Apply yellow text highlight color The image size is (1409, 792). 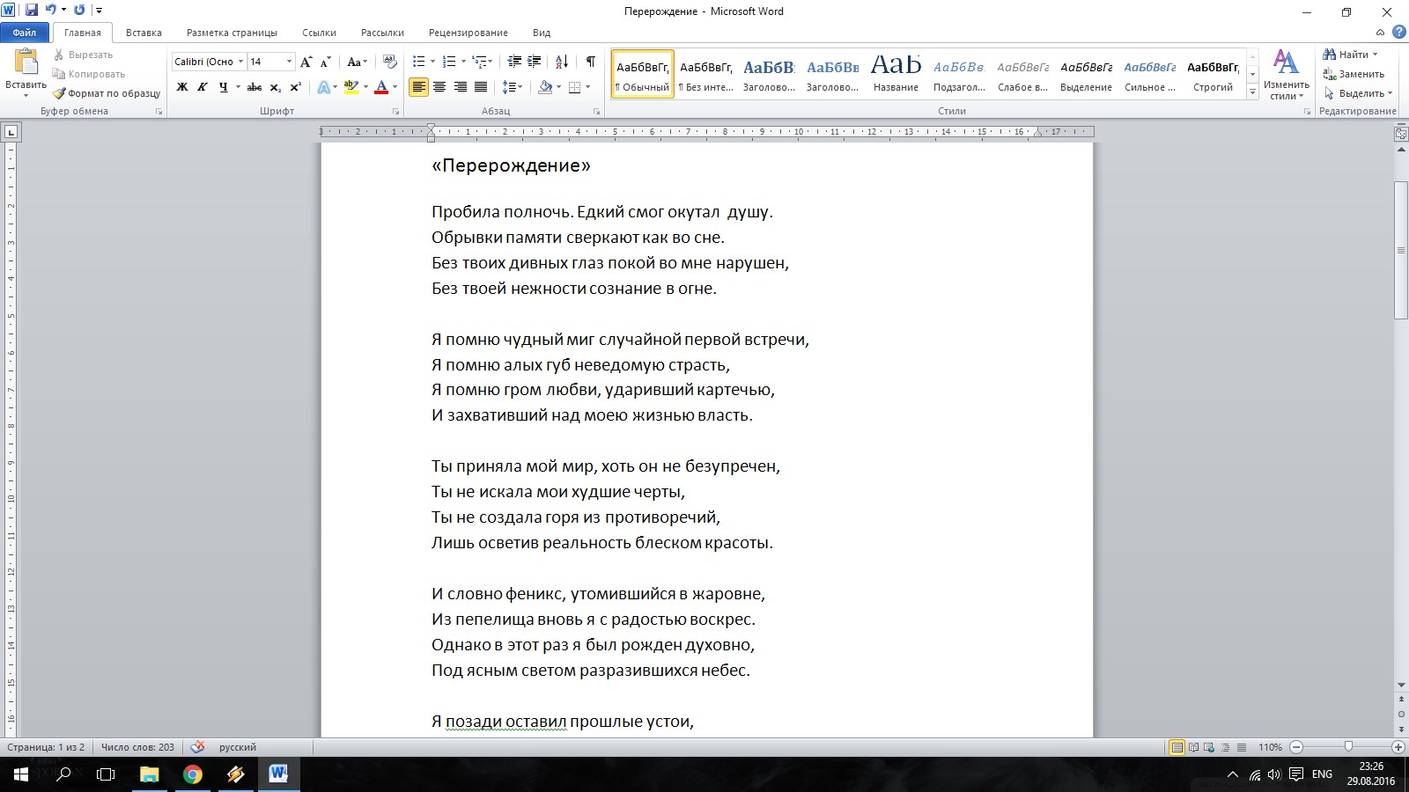coord(350,87)
